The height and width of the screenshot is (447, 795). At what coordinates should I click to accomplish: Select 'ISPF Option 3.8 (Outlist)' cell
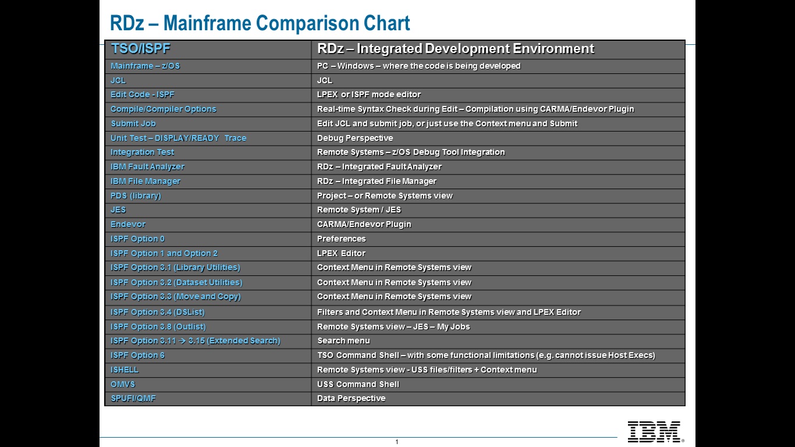pyautogui.click(x=208, y=327)
